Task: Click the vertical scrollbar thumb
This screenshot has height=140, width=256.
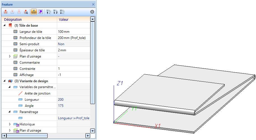Action: coord(93,63)
